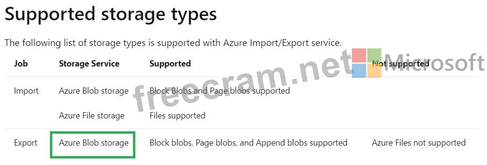487x165 pixels.
Task: Click the blue square of the Microsoft logo
Action: (359, 71)
